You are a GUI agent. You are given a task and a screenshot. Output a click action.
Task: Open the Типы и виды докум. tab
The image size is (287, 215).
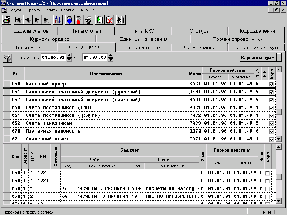[256, 47]
